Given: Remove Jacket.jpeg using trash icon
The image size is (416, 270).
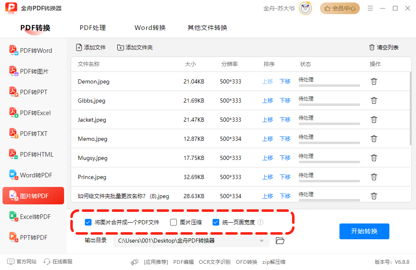Looking at the screenshot, I should pyautogui.click(x=374, y=120).
